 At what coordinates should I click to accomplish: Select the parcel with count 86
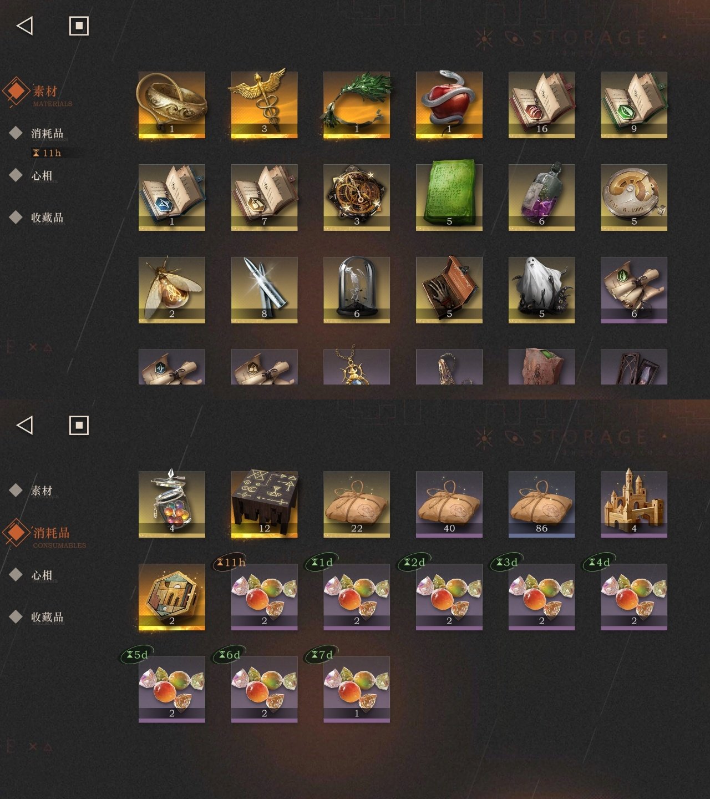[x=541, y=504]
